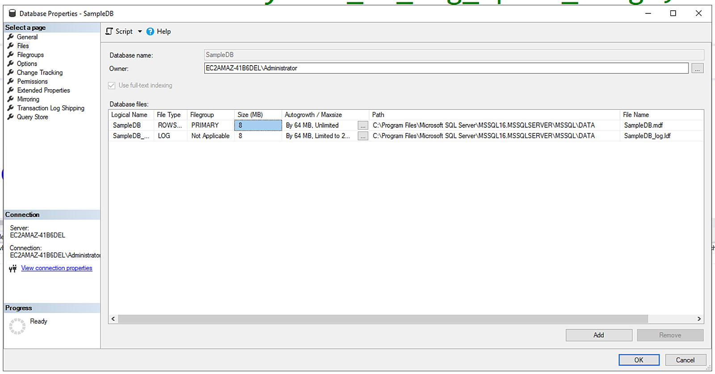This screenshot has height=374, width=715.
Task: Select Transaction Log Shipping page label
Action: [50, 108]
